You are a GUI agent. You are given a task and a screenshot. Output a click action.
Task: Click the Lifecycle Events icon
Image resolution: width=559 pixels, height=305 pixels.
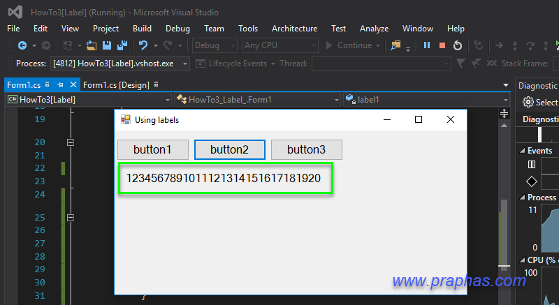click(x=201, y=64)
